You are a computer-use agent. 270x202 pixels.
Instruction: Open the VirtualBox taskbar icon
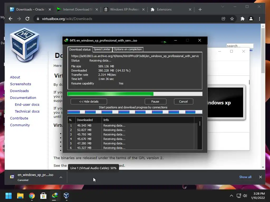click(x=66, y=195)
